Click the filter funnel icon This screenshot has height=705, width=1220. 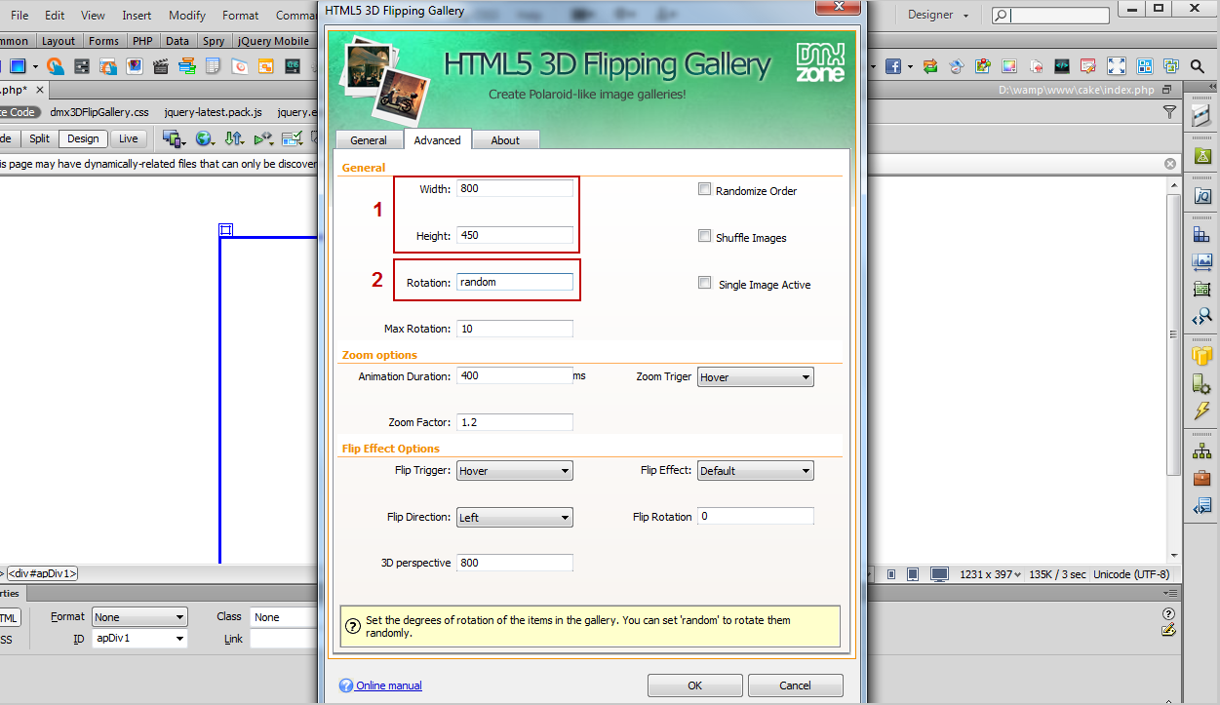click(x=1169, y=112)
